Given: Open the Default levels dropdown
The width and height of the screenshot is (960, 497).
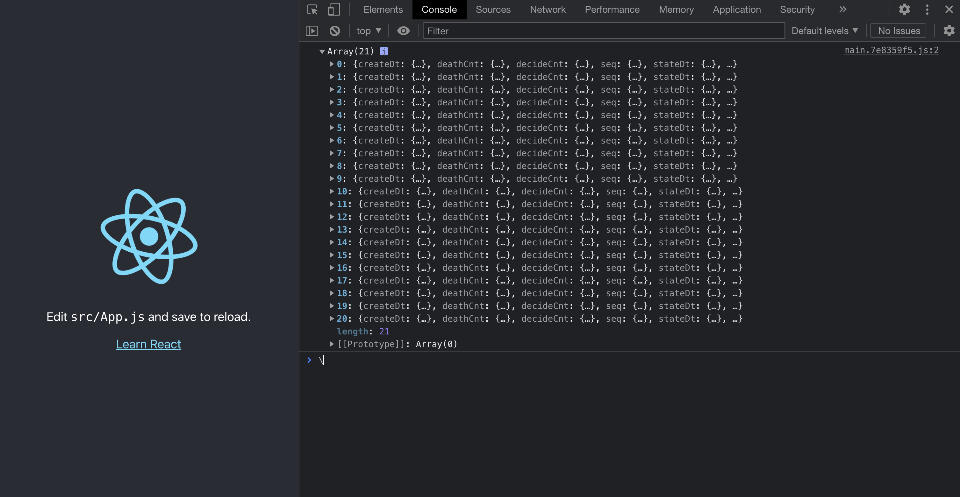Looking at the screenshot, I should coord(824,31).
